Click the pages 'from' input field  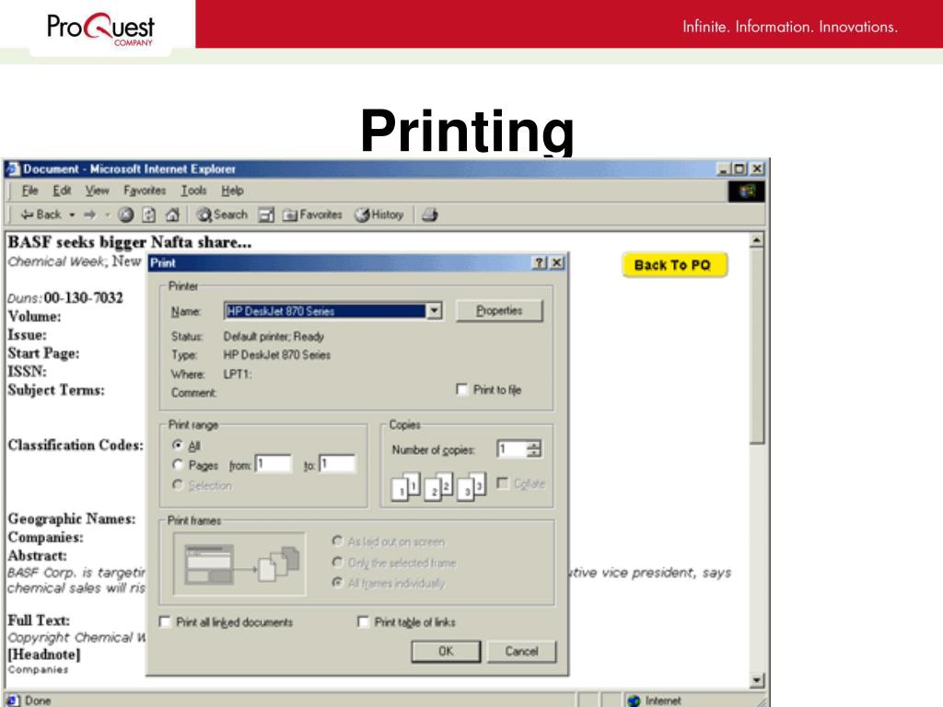click(273, 464)
